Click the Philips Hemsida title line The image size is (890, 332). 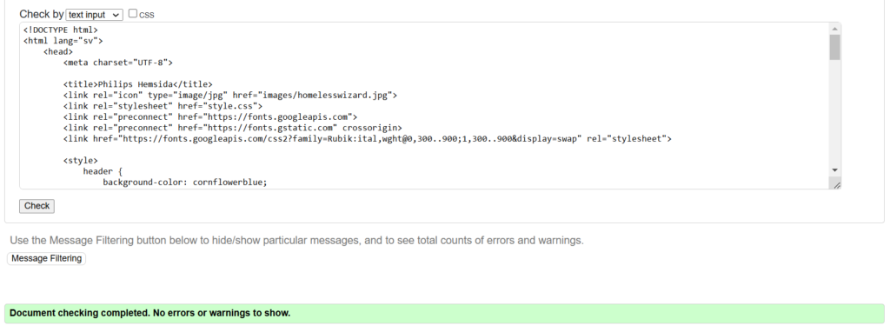(138, 84)
